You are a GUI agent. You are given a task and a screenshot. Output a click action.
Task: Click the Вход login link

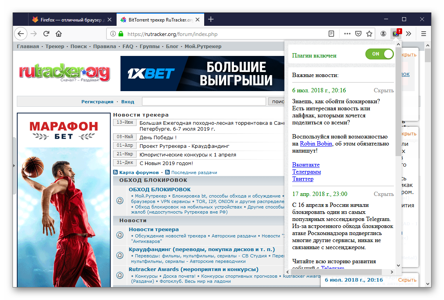128,102
